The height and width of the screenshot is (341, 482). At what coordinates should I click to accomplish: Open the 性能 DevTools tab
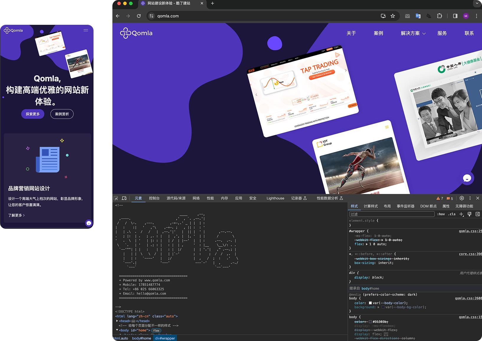[210, 198]
